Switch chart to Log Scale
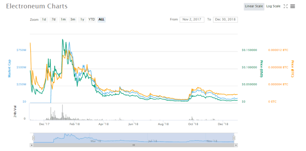The height and width of the screenshot is (151, 306). click(273, 6)
